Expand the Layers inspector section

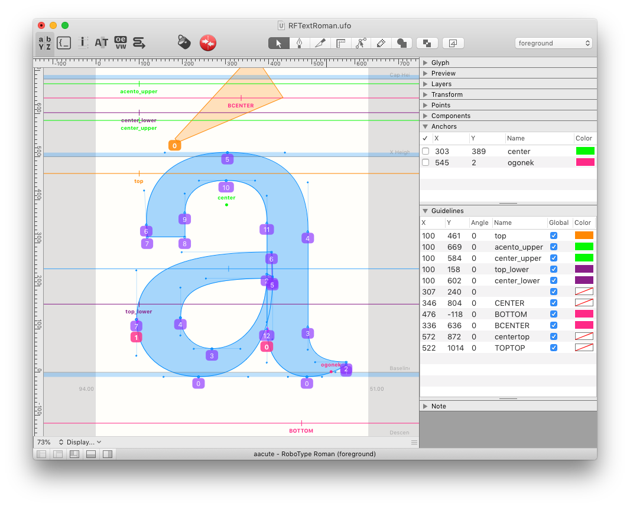[x=425, y=84]
